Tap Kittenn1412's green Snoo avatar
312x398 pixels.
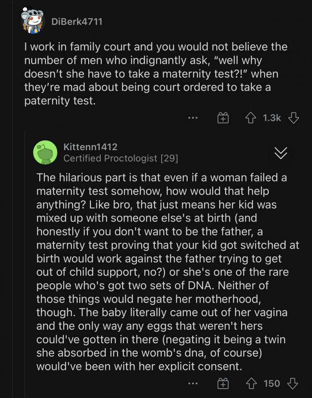[x=45, y=152]
